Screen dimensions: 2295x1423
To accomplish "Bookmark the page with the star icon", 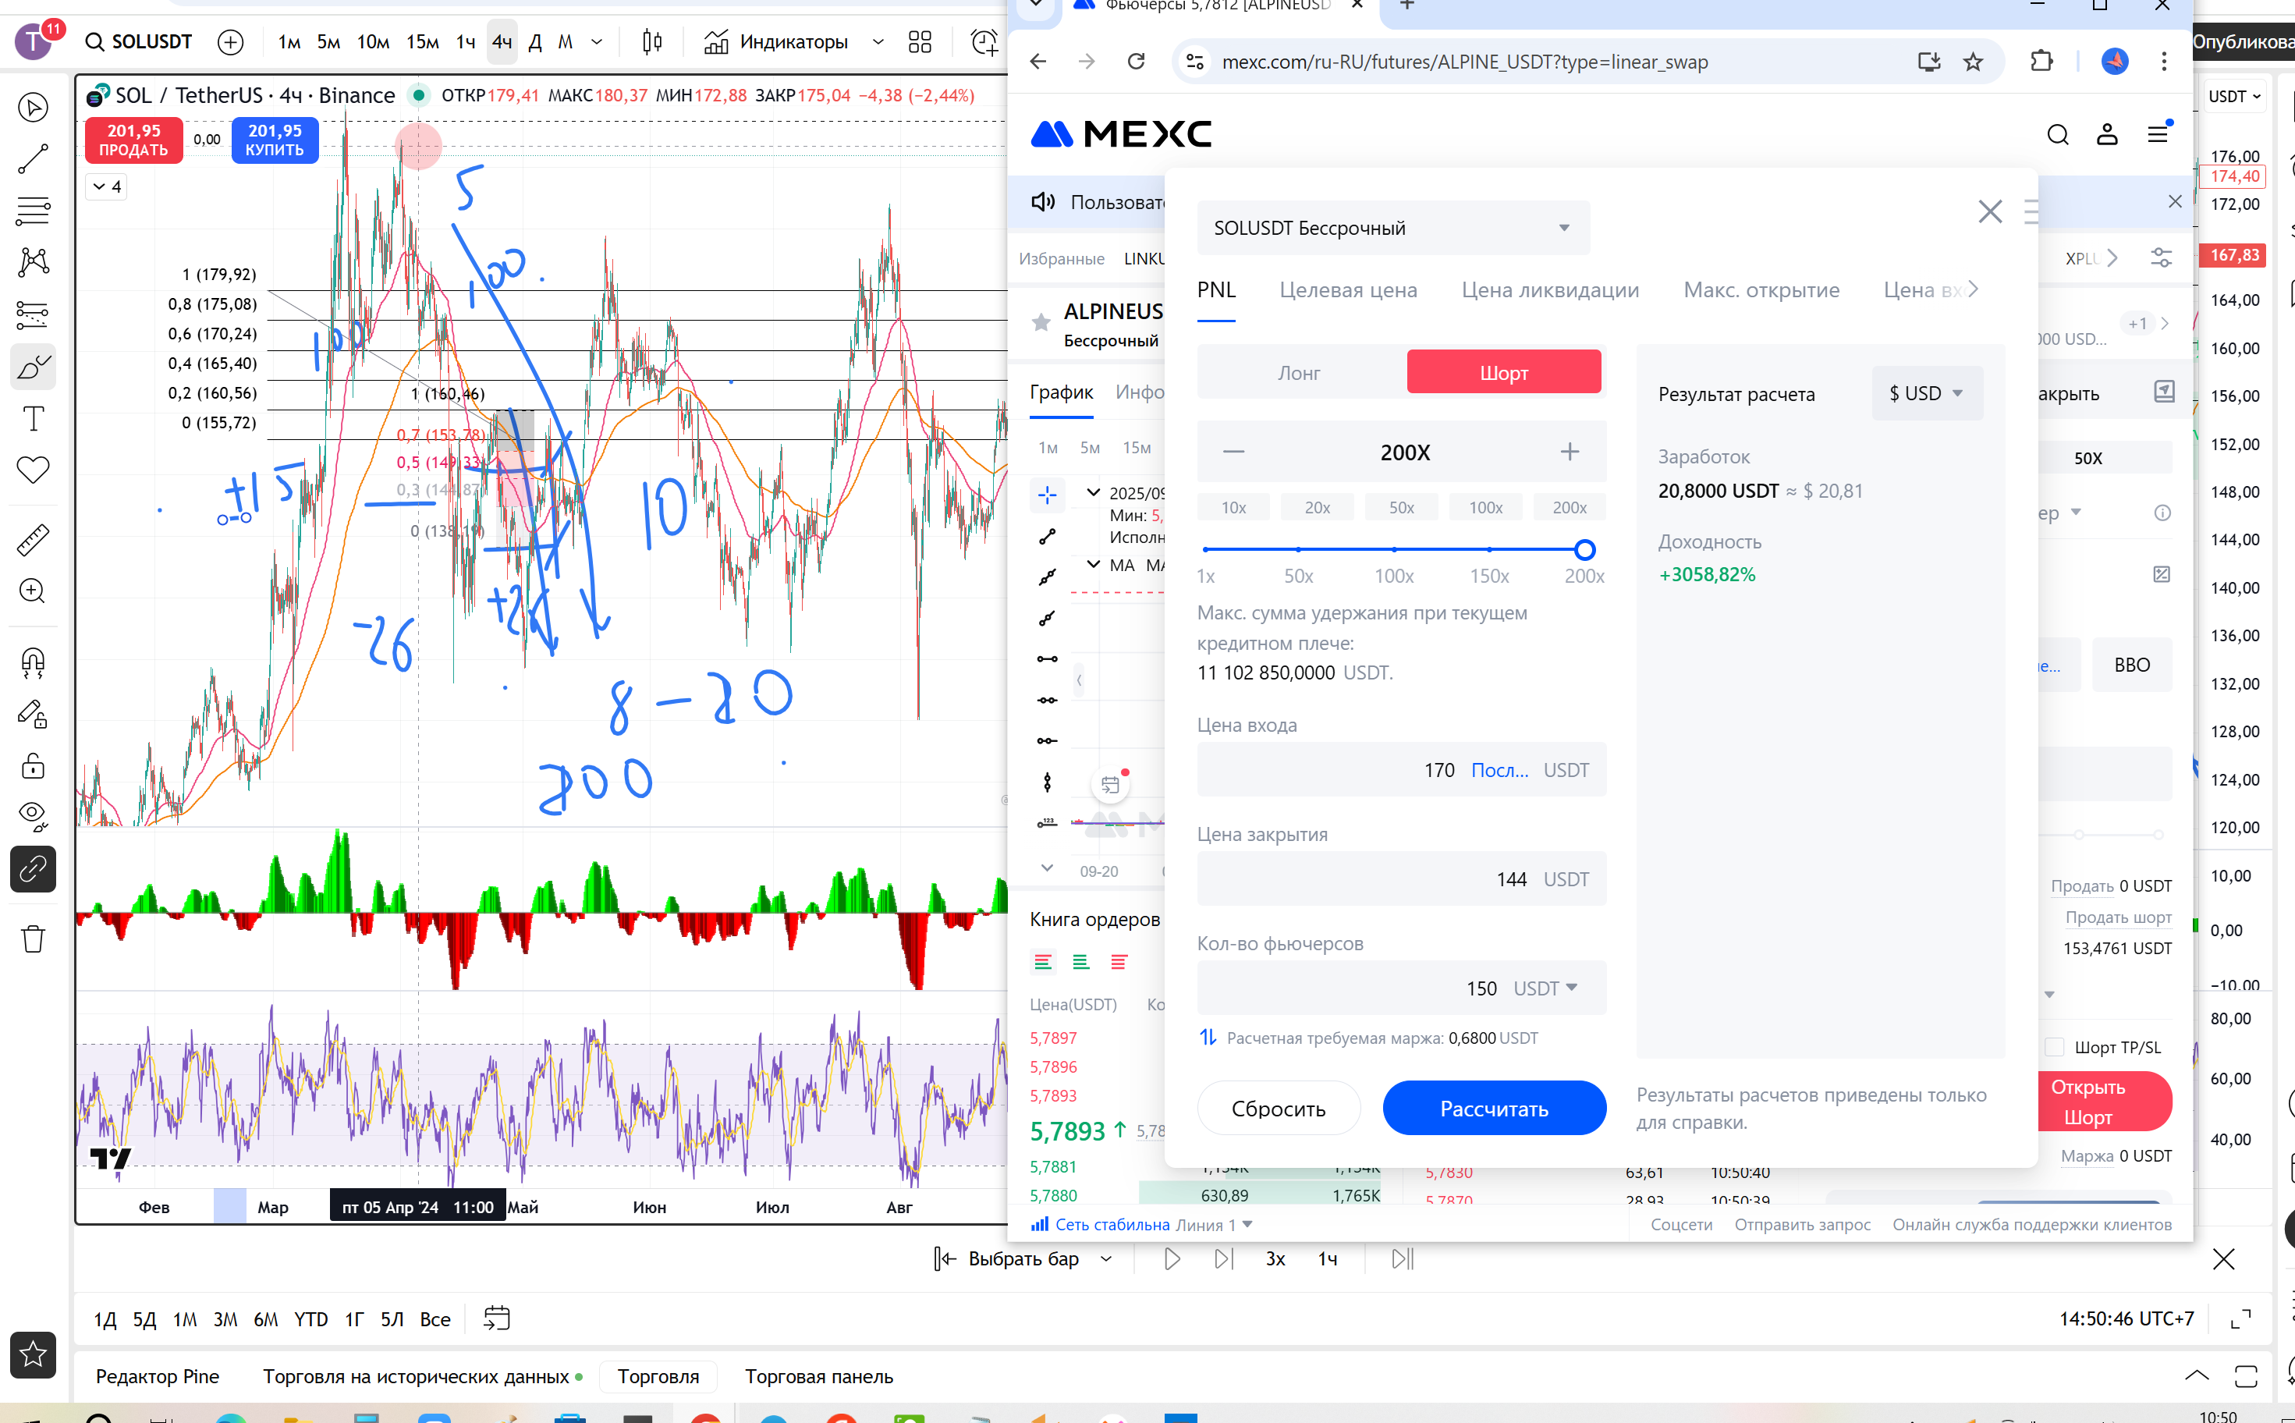I will click(x=1973, y=62).
